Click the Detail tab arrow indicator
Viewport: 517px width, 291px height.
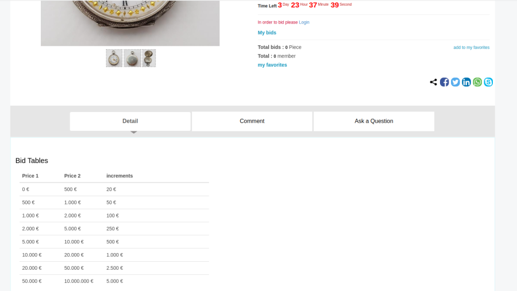[x=134, y=132]
